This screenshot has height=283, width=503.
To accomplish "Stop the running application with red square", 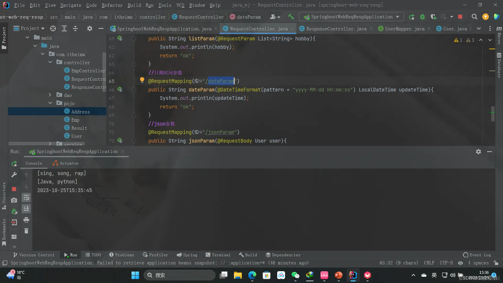I will pyautogui.click(x=460, y=17).
